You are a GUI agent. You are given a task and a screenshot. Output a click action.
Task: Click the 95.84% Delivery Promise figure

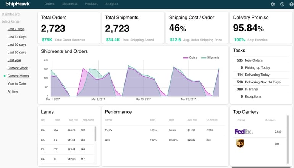pyautogui.click(x=248, y=28)
